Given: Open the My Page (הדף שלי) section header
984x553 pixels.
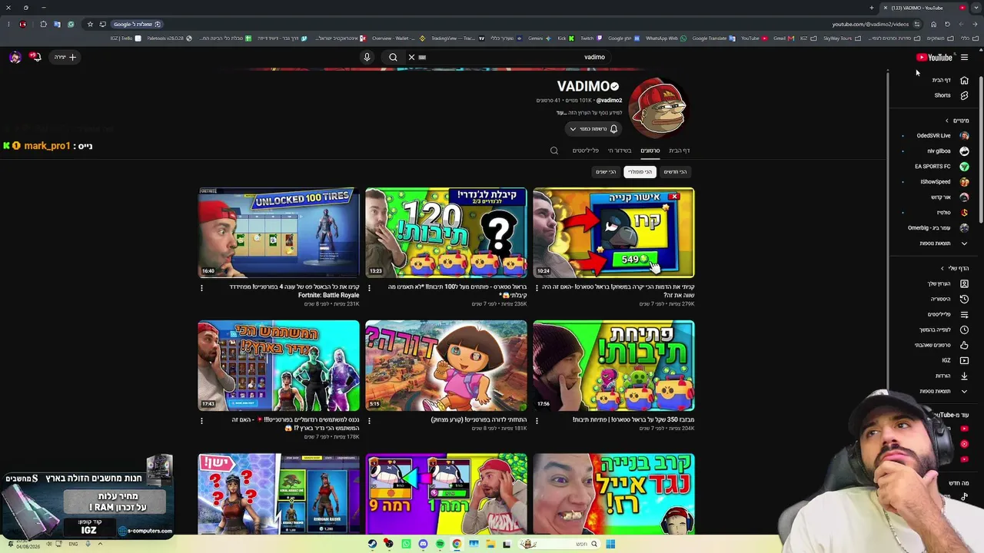Looking at the screenshot, I should coord(955,268).
